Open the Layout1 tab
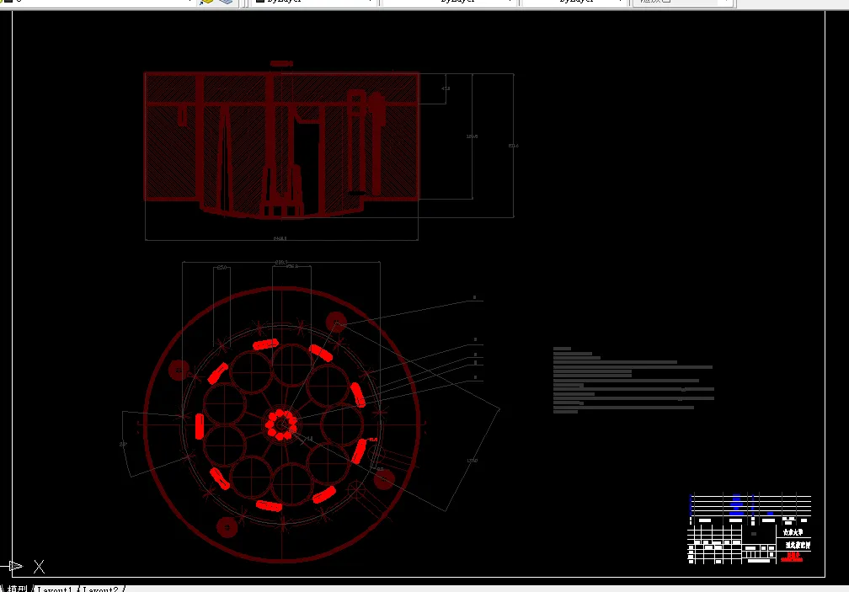The image size is (849, 592). (x=55, y=589)
